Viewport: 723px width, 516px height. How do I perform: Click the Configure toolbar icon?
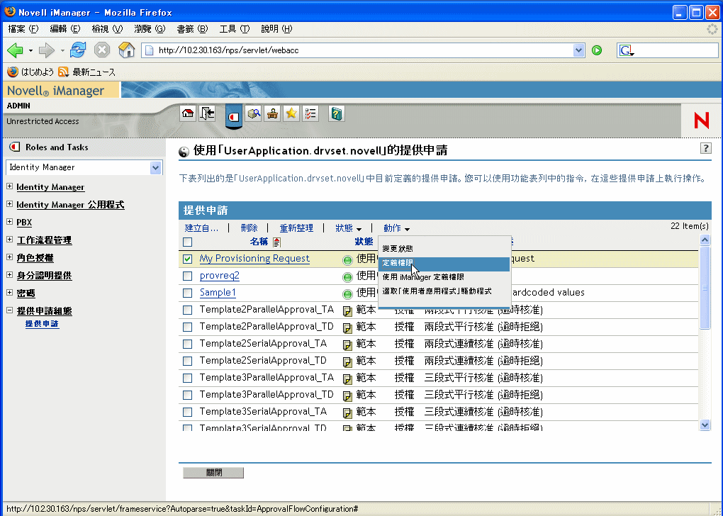click(x=272, y=113)
